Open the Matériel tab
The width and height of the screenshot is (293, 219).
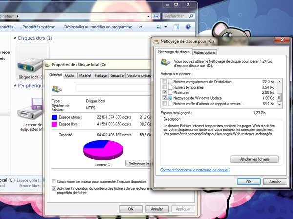click(85, 75)
